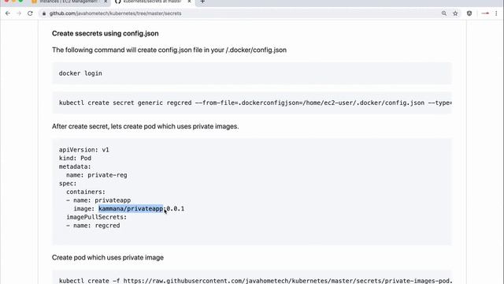Click the 'containers:' line in YAML
Image resolution: width=504 pixels, height=284 pixels.
coord(86,192)
